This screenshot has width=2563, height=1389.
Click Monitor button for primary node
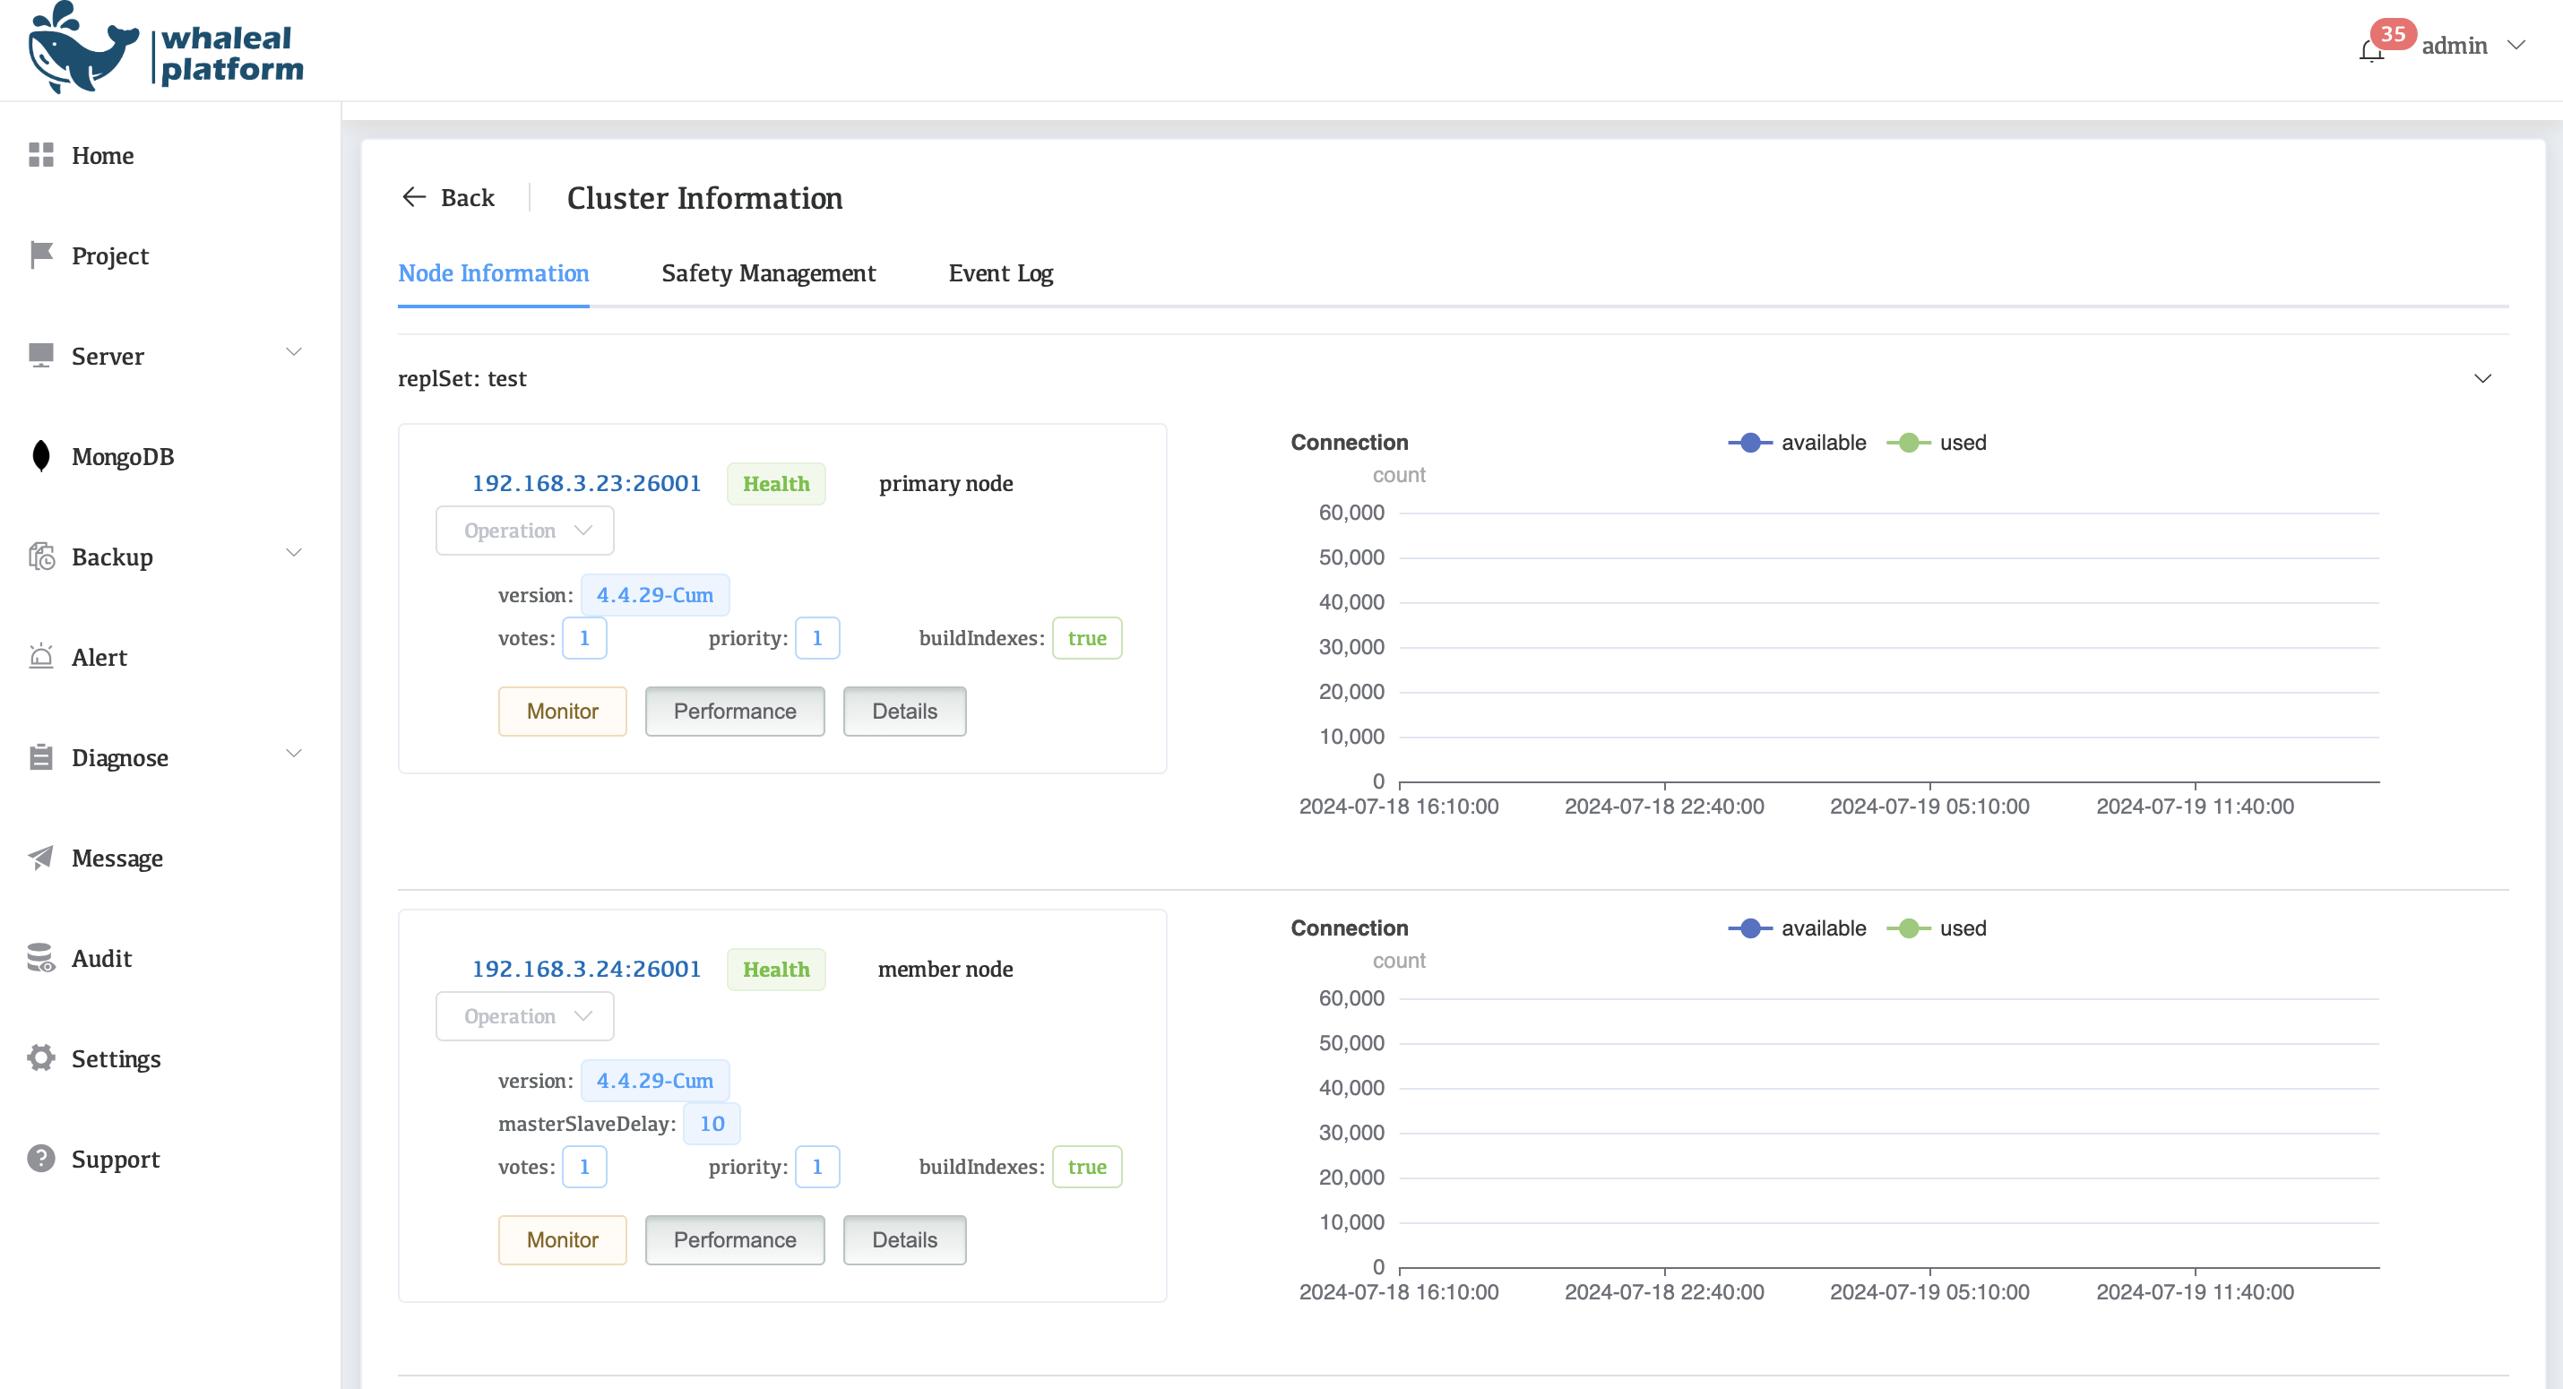click(562, 712)
